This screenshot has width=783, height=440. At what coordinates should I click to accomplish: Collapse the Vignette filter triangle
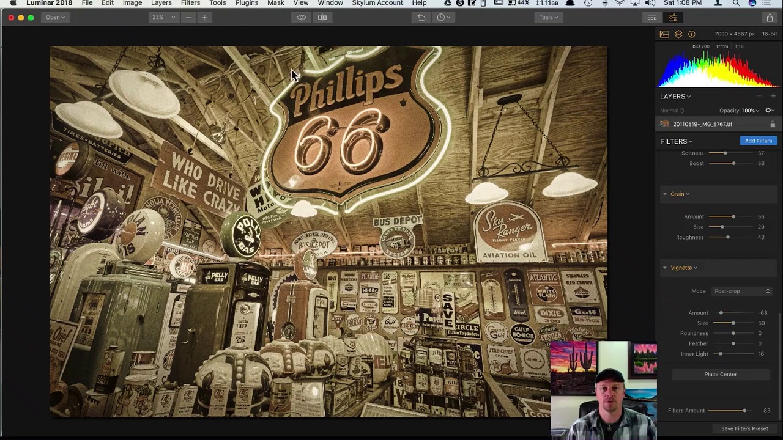point(665,268)
